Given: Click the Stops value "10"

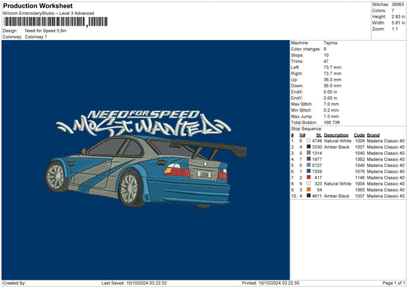Looking at the screenshot, I should [326, 56].
